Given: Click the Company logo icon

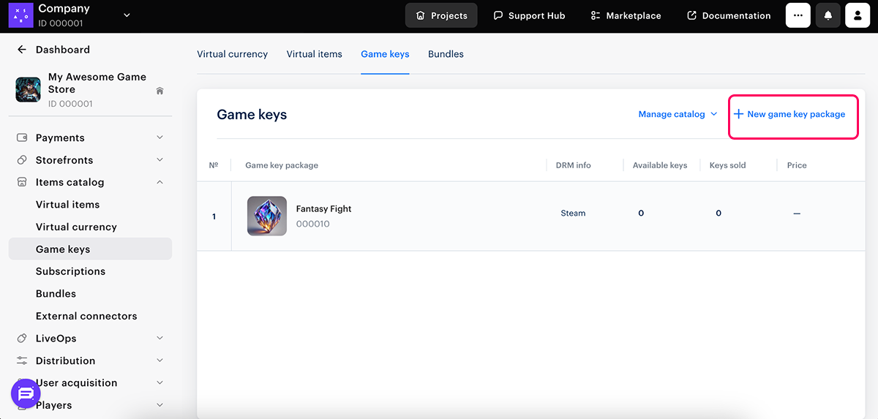Looking at the screenshot, I should 20,15.
